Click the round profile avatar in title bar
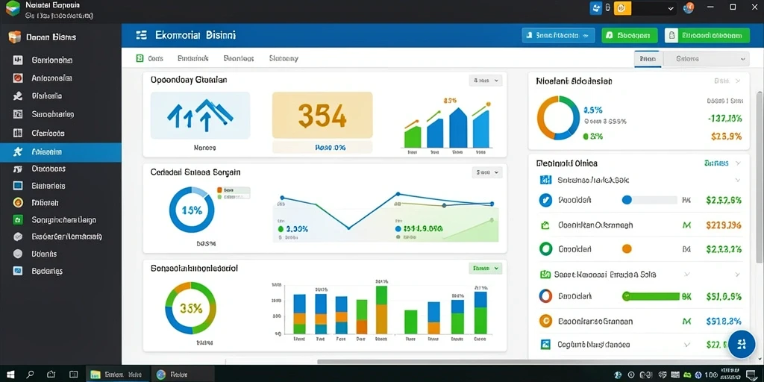 [689, 7]
